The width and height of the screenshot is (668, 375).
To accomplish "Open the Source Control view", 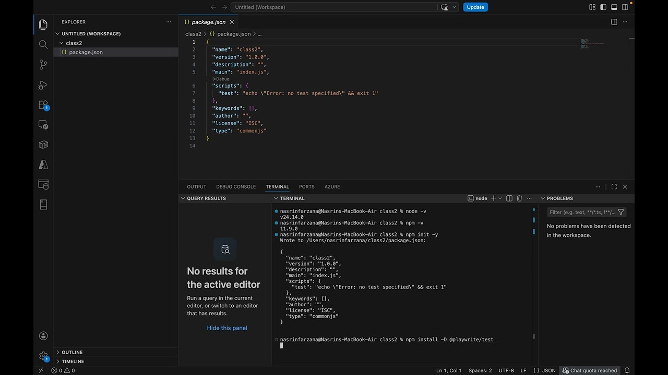I will click(x=43, y=65).
